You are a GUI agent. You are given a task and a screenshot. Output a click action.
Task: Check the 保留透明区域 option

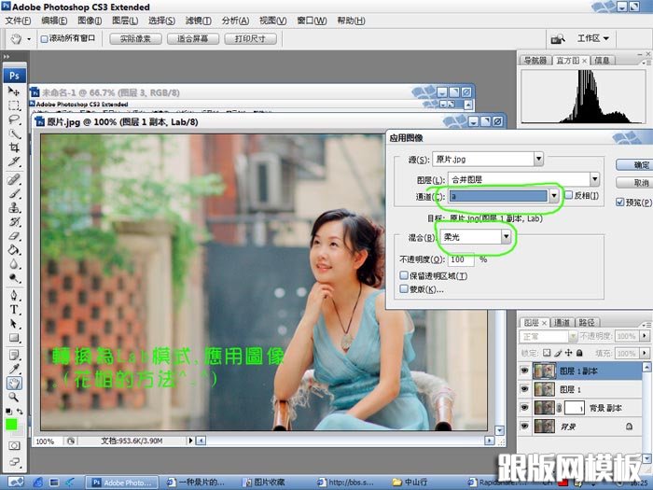pos(404,275)
